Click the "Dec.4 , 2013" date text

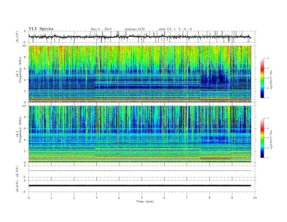click(x=101, y=29)
